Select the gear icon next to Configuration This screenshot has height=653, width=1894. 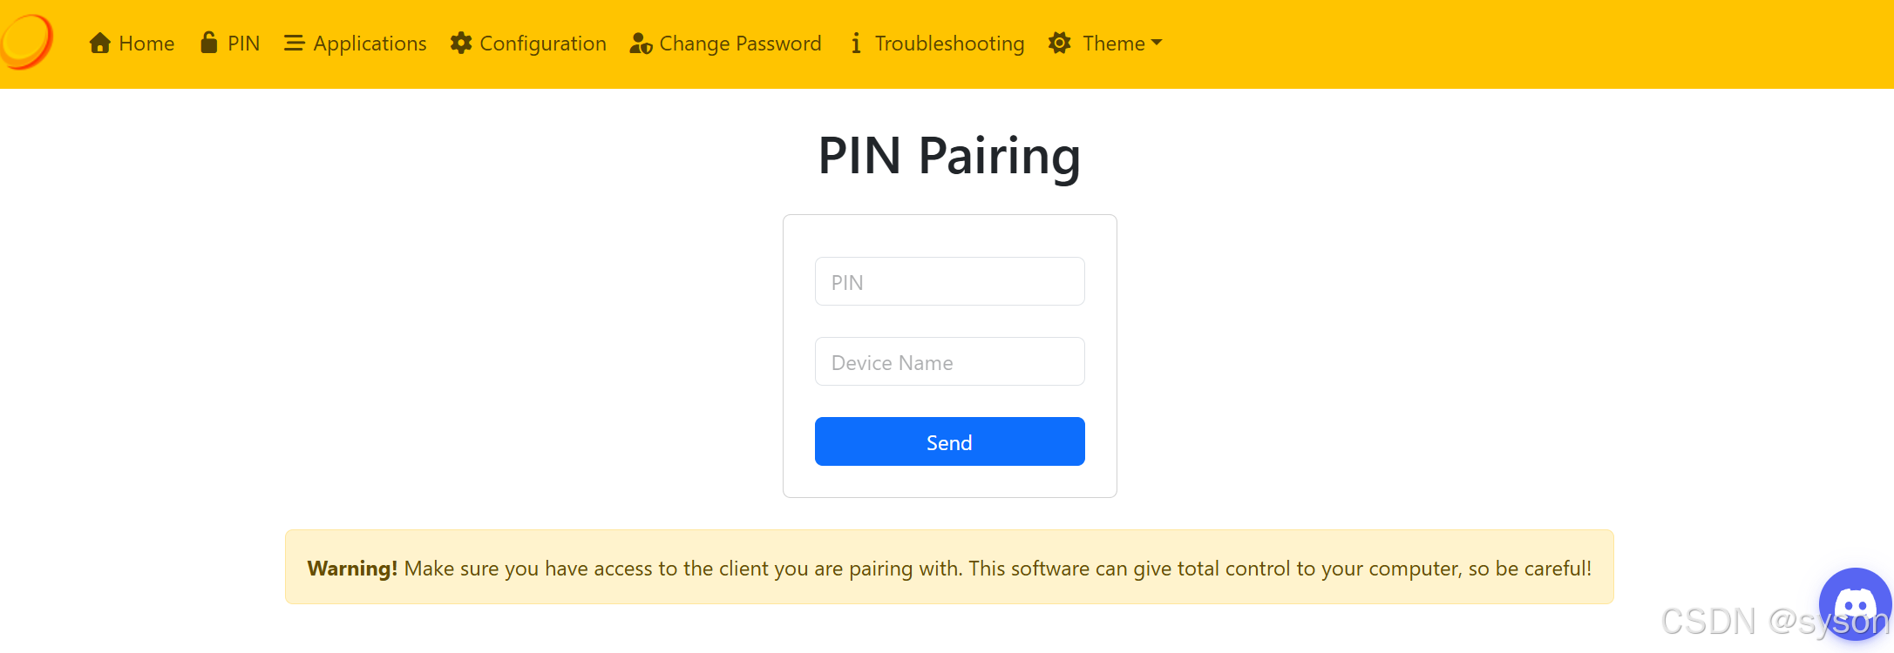(459, 42)
